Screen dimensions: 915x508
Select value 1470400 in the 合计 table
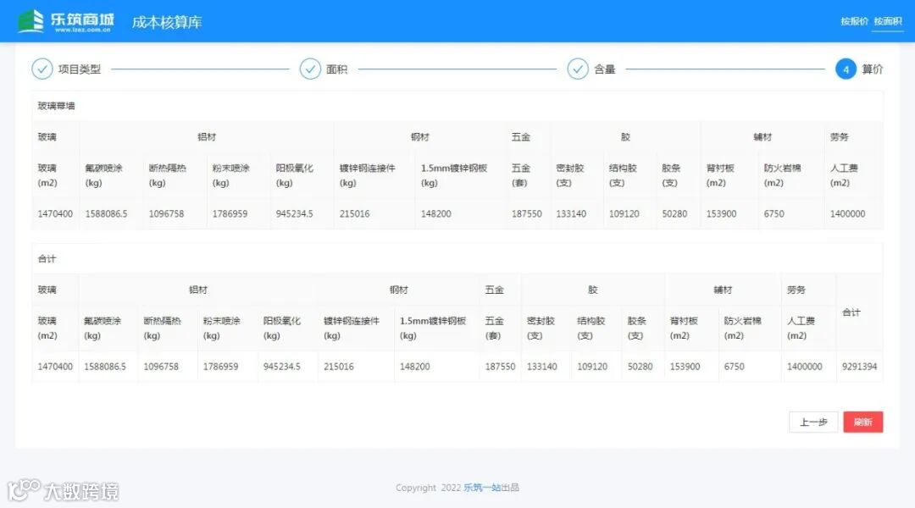55,367
